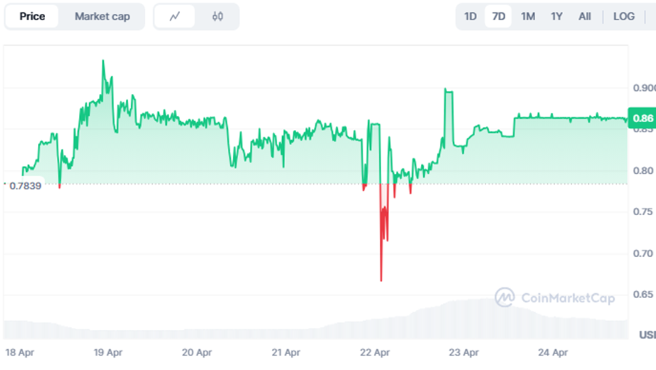Image resolution: width=656 pixels, height=370 pixels.
Task: Click the CoinMarketCap logo watermark
Action: tap(555, 297)
